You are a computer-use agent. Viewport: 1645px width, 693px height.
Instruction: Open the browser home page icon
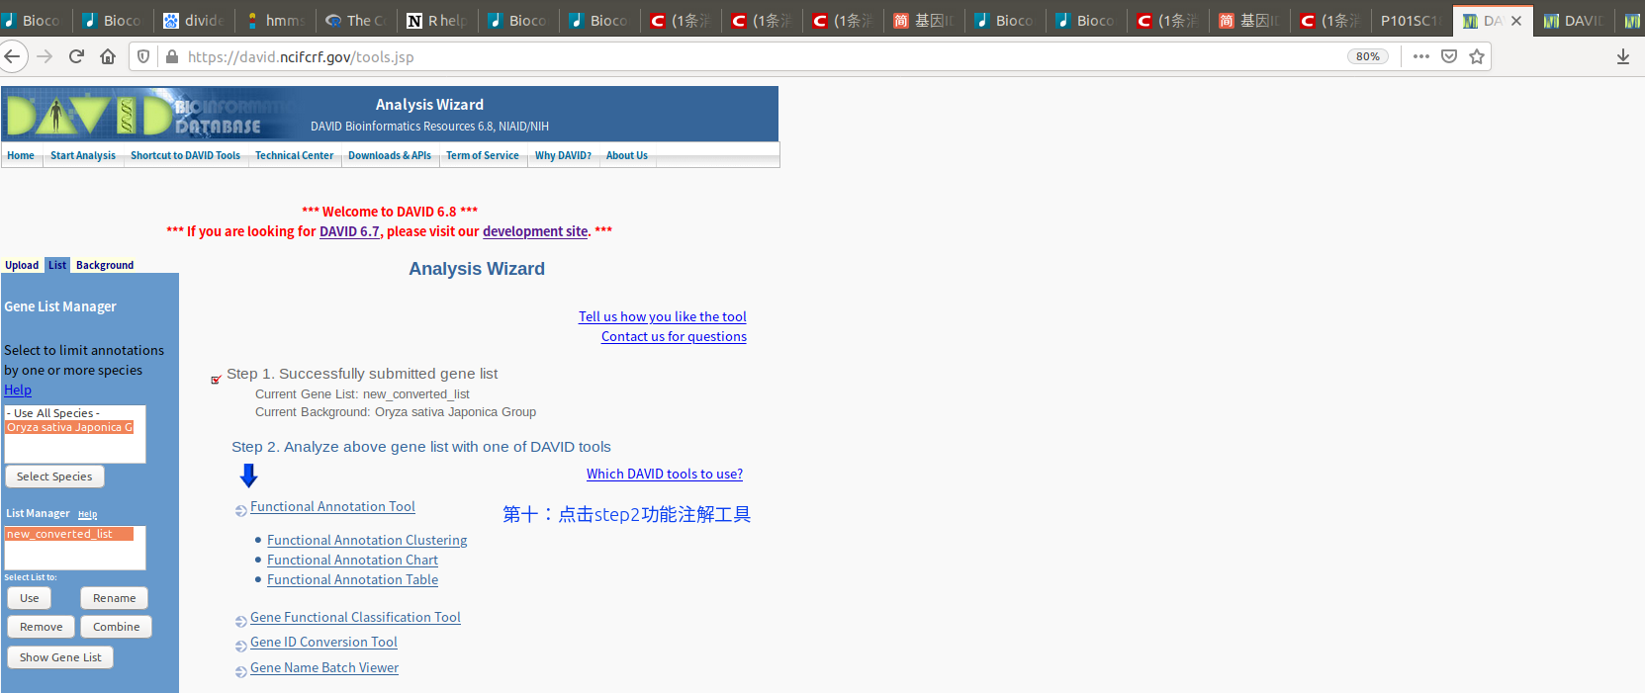click(108, 56)
